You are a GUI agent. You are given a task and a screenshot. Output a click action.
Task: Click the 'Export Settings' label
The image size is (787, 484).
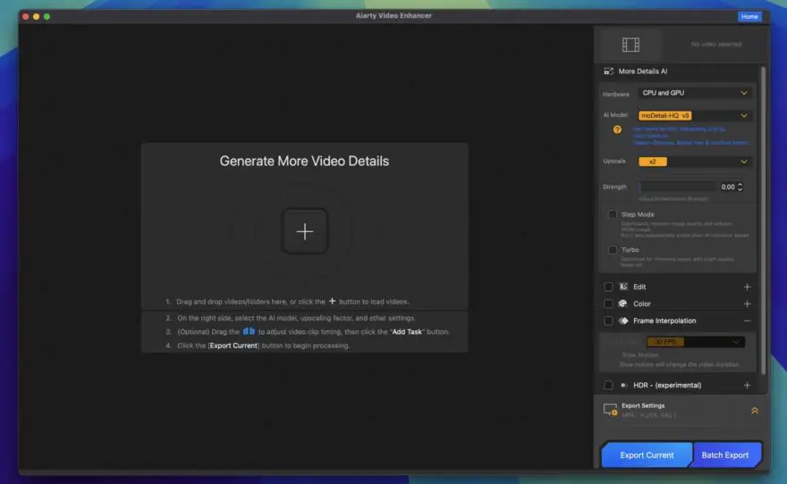tap(643, 405)
